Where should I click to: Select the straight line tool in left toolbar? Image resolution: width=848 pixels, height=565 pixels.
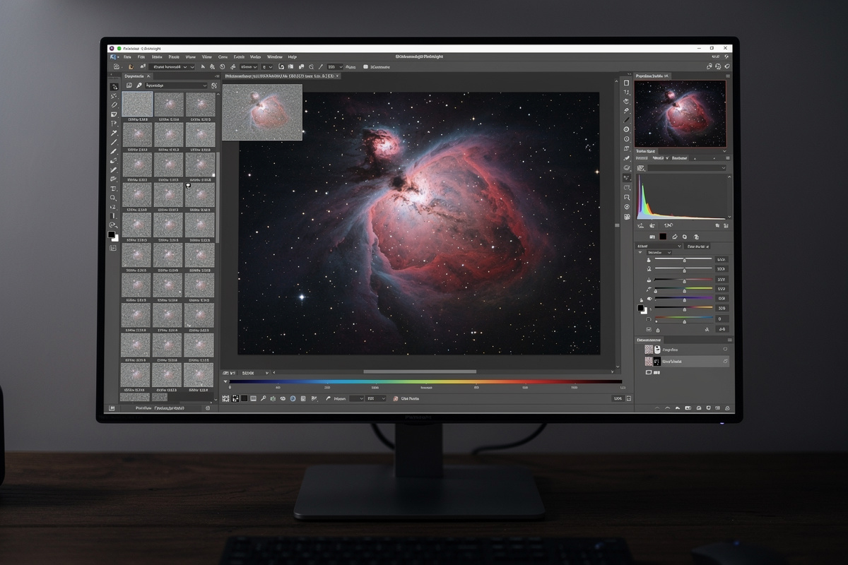(114, 142)
